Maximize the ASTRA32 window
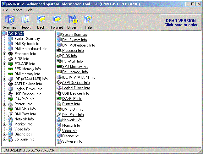Viewport: 203px width, 154px height. click(193, 4)
